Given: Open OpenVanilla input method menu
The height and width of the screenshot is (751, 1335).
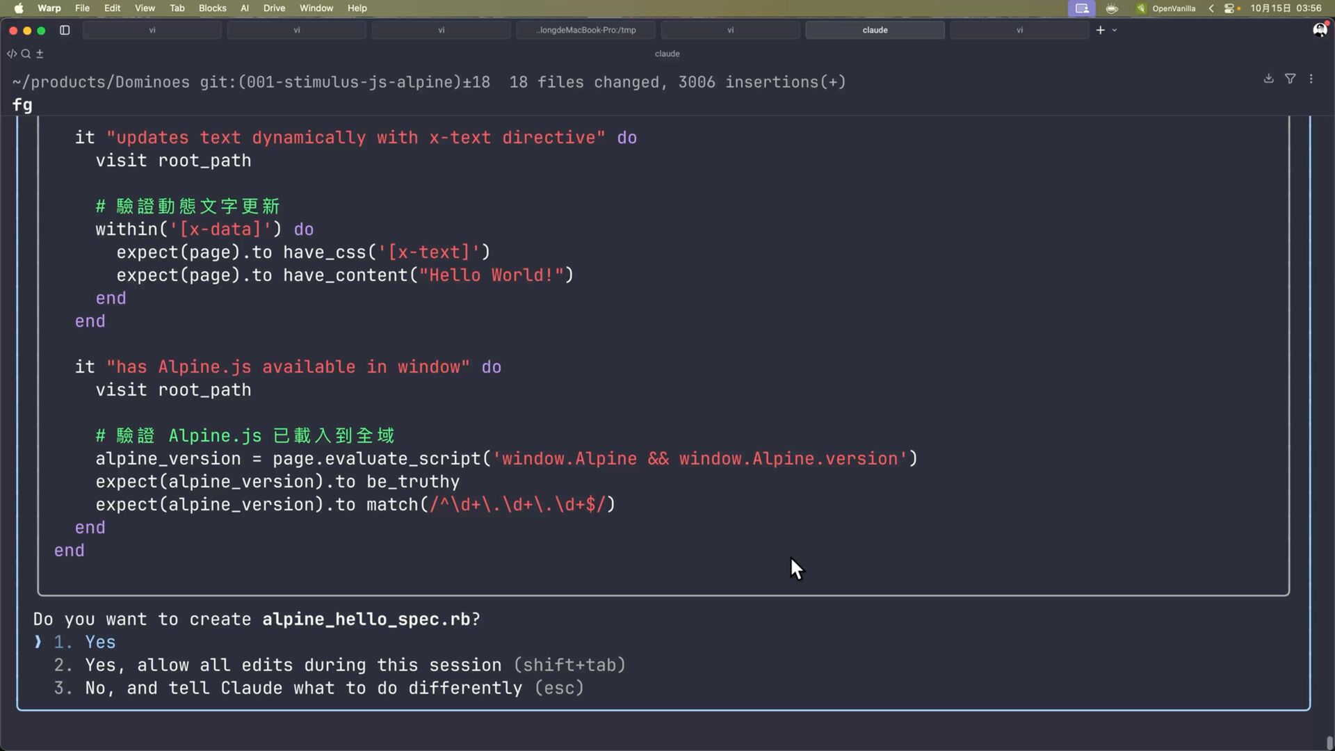Looking at the screenshot, I should 1166,8.
